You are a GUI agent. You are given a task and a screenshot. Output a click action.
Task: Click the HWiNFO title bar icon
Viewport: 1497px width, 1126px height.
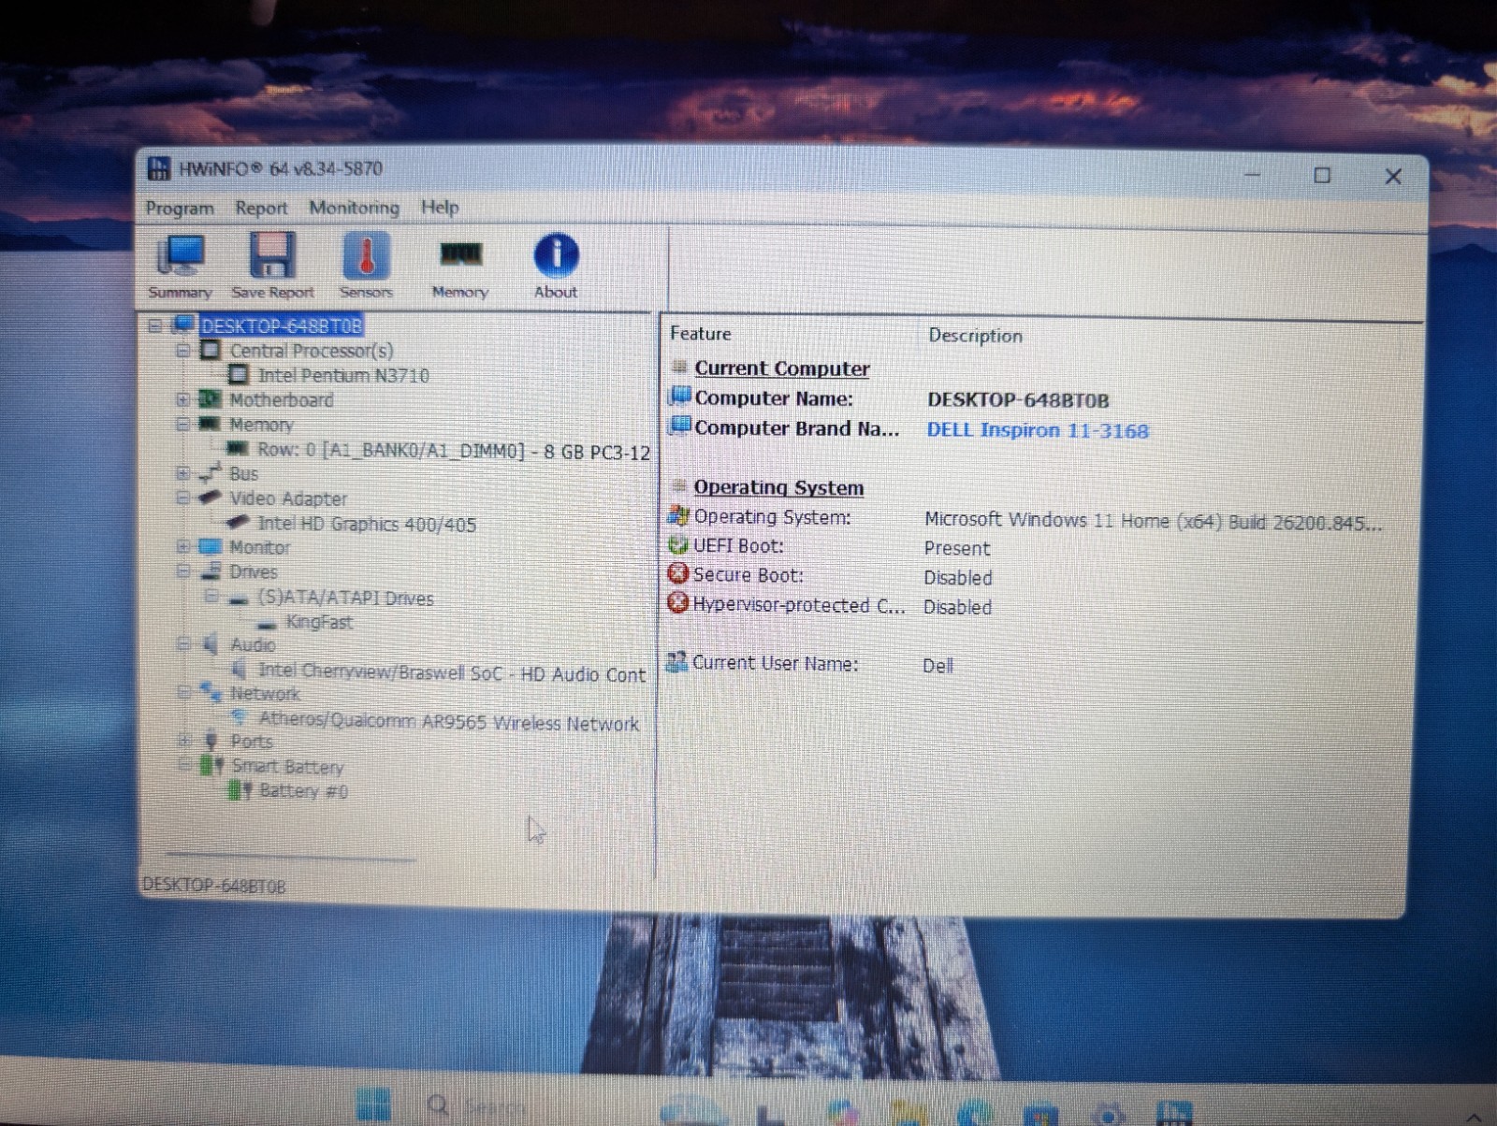[159, 168]
